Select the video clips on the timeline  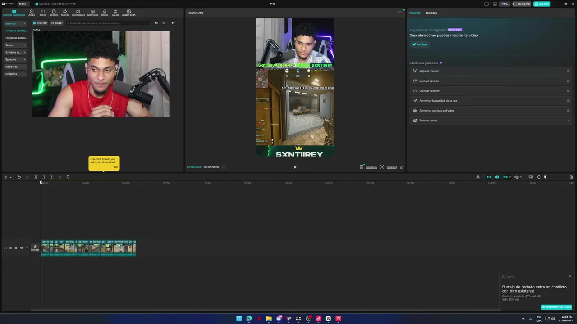[x=88, y=248]
